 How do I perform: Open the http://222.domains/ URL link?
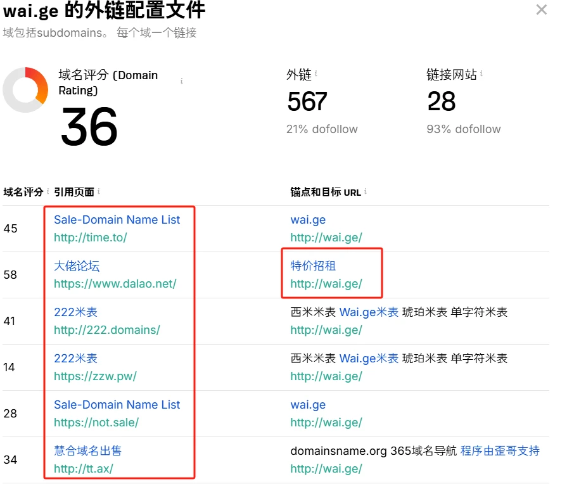click(x=106, y=330)
